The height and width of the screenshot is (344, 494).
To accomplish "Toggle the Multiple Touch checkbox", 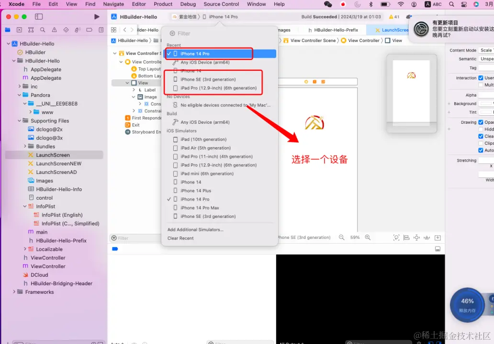I will (x=481, y=85).
